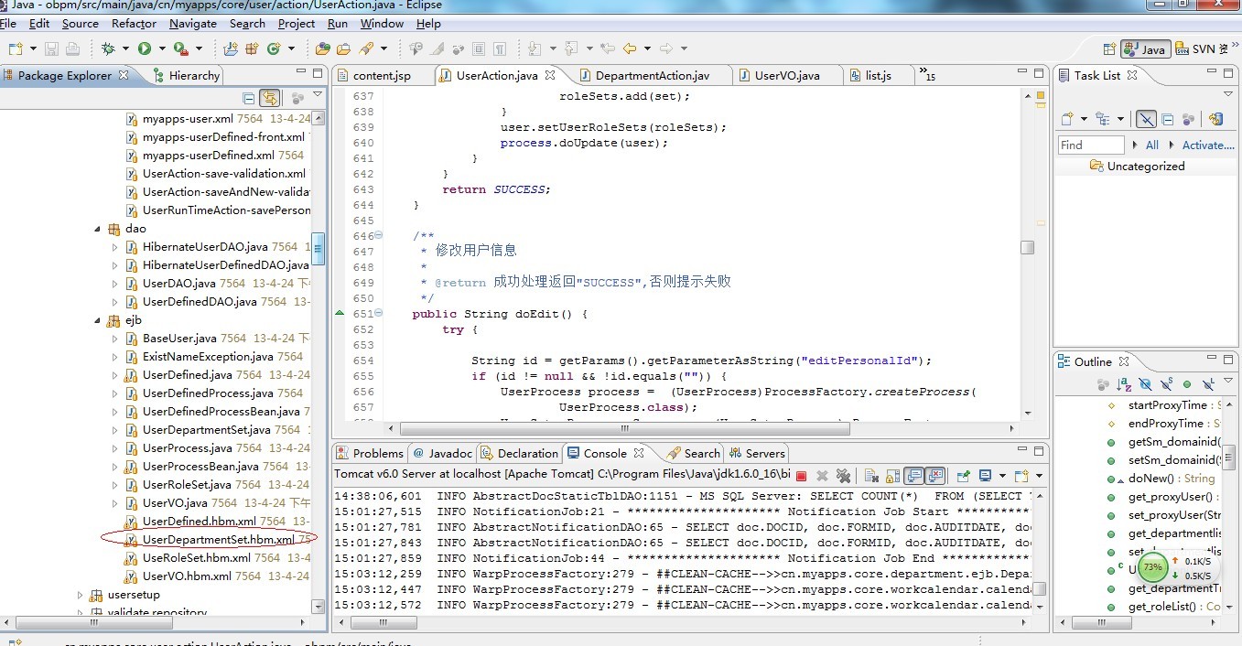The width and height of the screenshot is (1242, 646).
Task: Click the New Task icon in Task List
Action: click(1067, 119)
